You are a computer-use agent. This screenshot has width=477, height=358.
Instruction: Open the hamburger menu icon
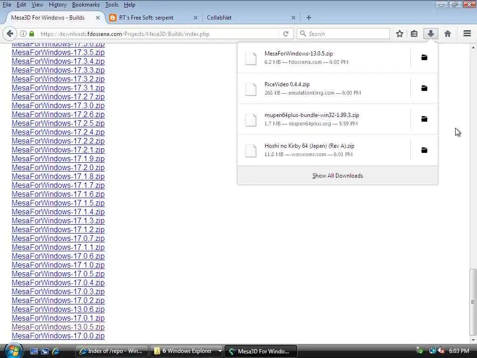click(467, 34)
